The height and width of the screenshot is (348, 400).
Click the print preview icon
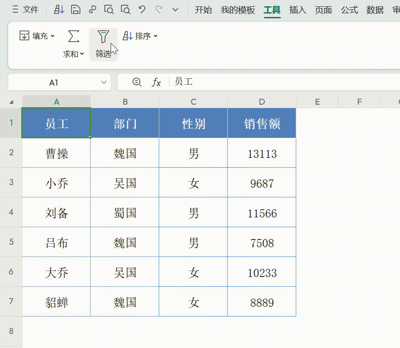pyautogui.click(x=109, y=10)
